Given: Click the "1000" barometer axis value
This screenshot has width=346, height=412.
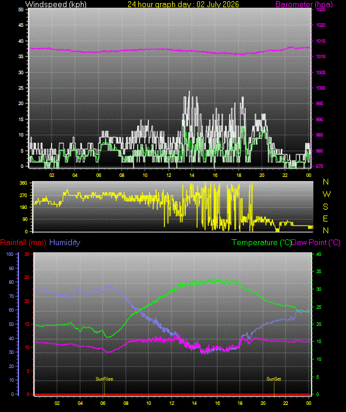Looking at the screenshot, I should (x=321, y=88).
